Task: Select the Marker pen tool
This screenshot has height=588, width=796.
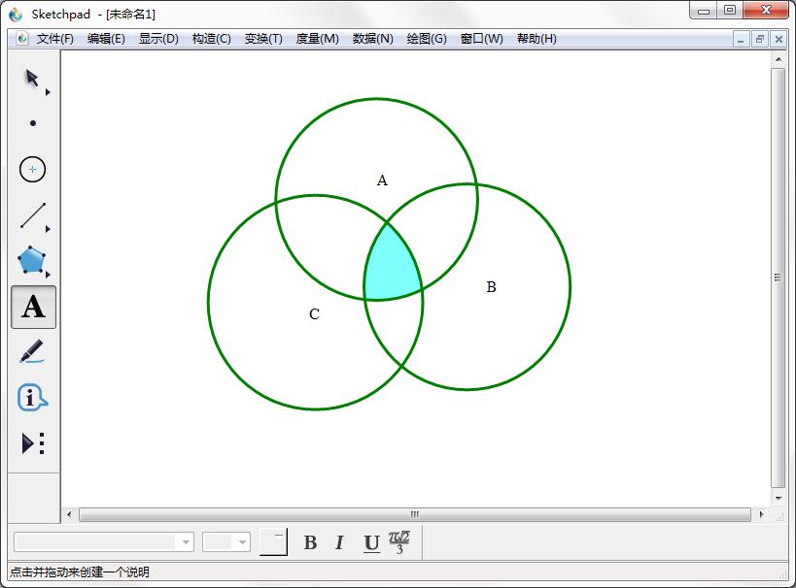Action: click(32, 352)
